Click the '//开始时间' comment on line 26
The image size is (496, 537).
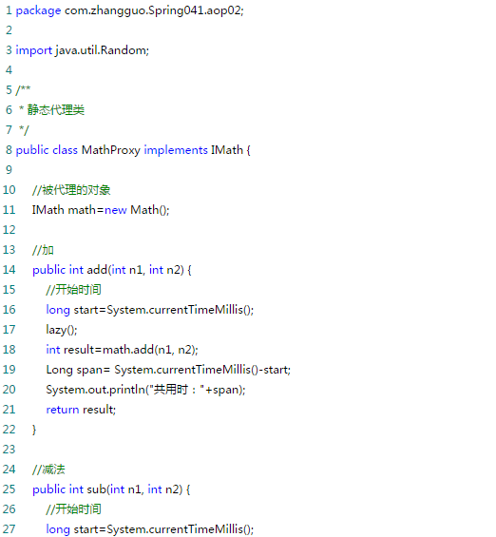[x=73, y=508]
